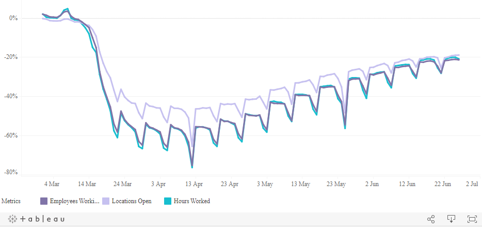Click the 2 Jul date axis label
This screenshot has width=482, height=229.
click(472, 184)
